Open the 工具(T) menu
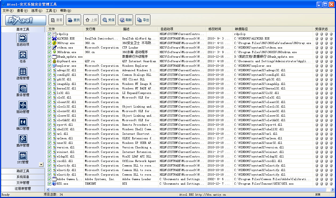The height and width of the screenshot is (198, 336). 51,11
